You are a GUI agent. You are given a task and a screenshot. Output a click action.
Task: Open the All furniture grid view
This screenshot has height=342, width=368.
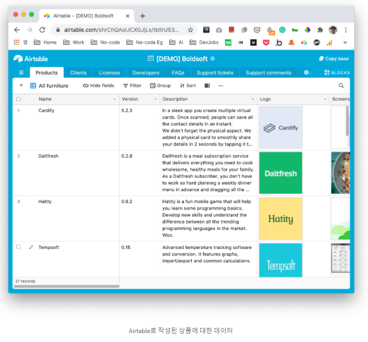pos(49,86)
